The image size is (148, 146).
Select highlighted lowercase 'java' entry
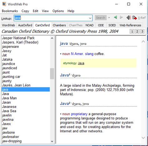tap(26, 90)
